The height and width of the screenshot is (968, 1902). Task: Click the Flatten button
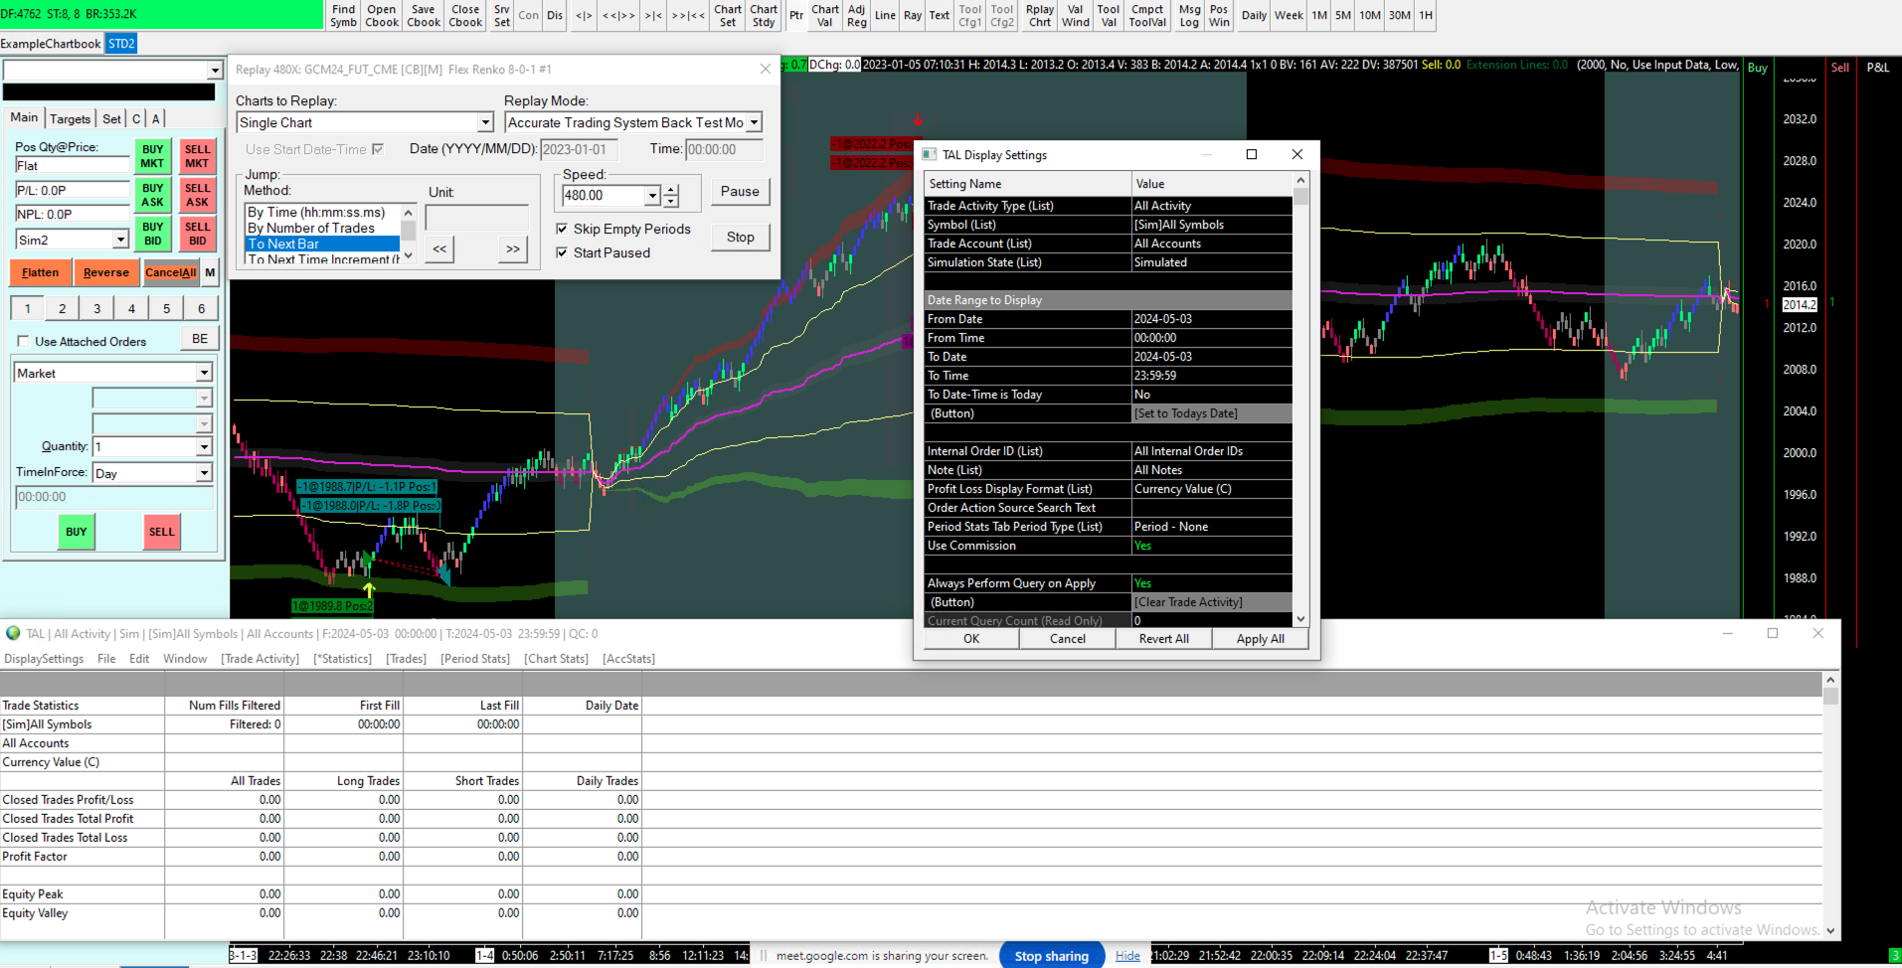[41, 272]
